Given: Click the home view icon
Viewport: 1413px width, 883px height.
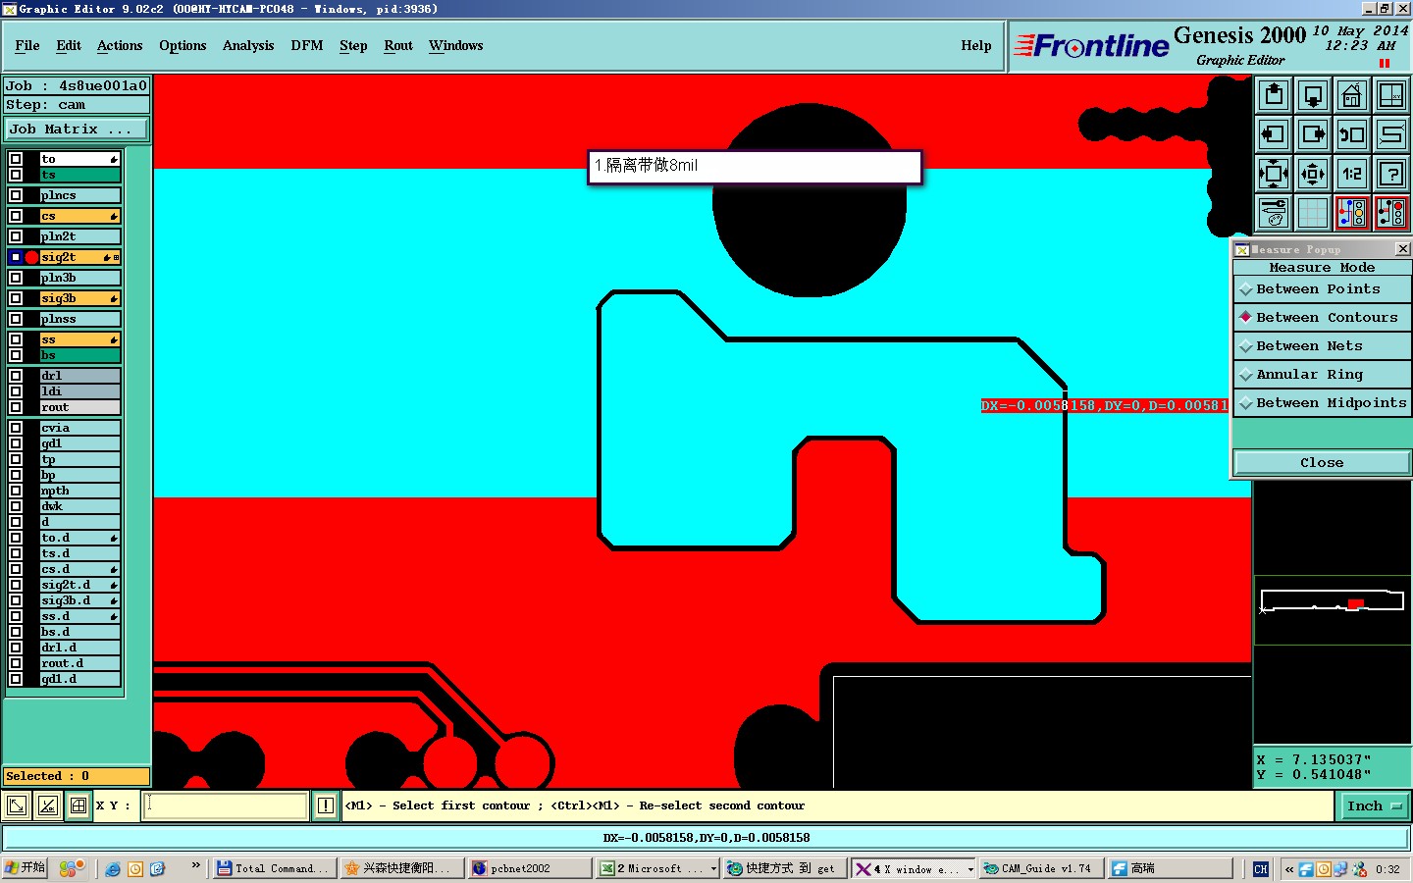Looking at the screenshot, I should [1352, 95].
